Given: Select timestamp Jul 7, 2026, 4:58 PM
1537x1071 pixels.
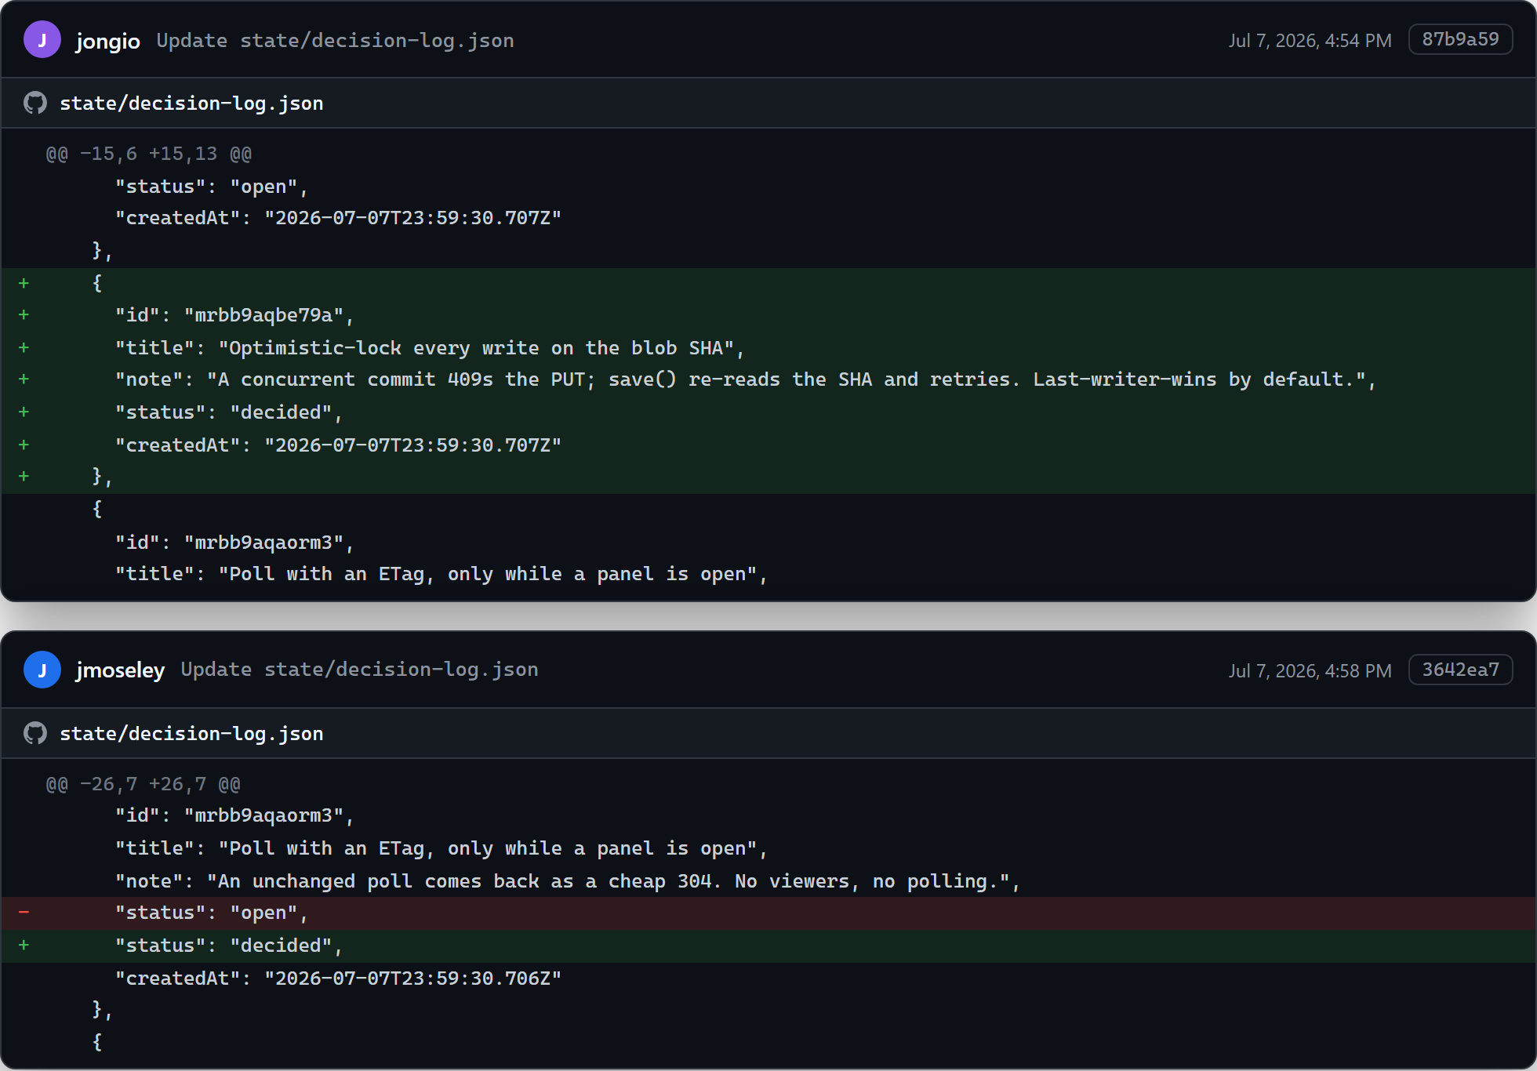Looking at the screenshot, I should pyautogui.click(x=1310, y=671).
